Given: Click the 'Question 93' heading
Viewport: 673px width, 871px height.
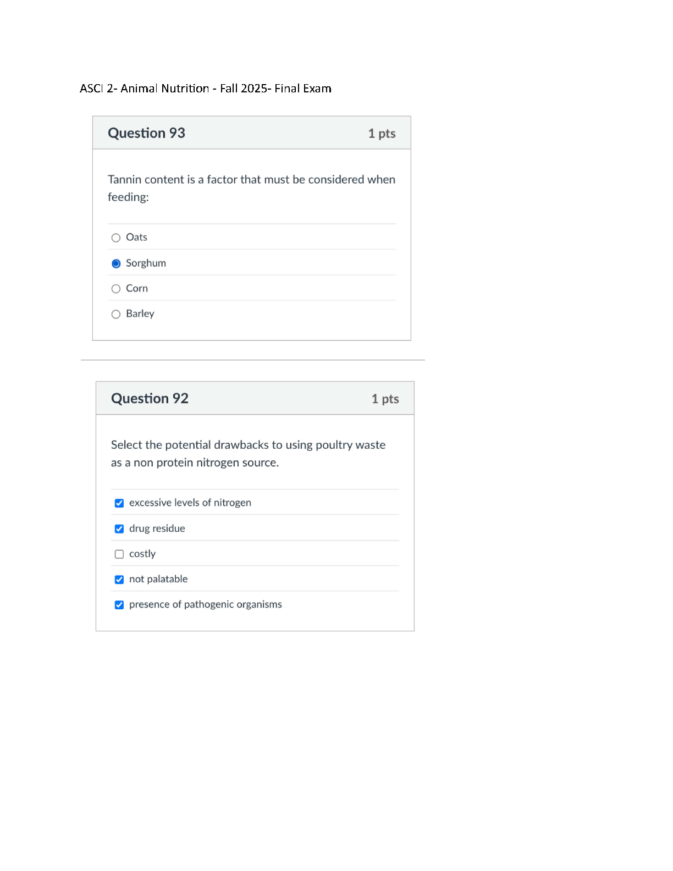Looking at the screenshot, I should click(146, 133).
